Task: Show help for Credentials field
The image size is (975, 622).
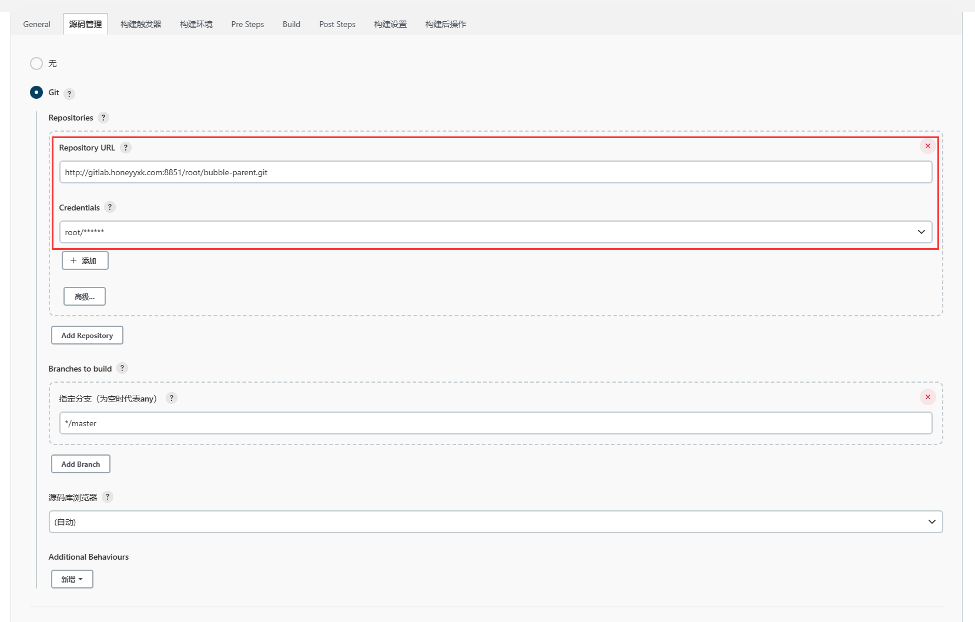Action: pos(110,207)
